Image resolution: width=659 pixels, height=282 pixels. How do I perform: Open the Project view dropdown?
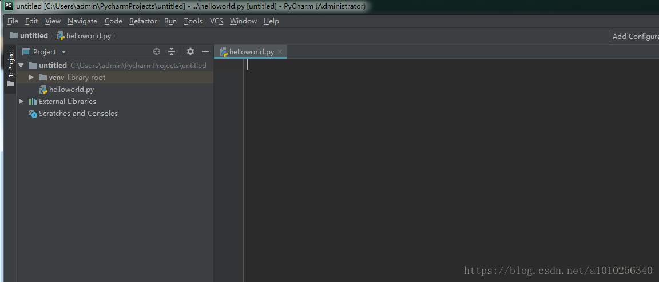(x=45, y=51)
